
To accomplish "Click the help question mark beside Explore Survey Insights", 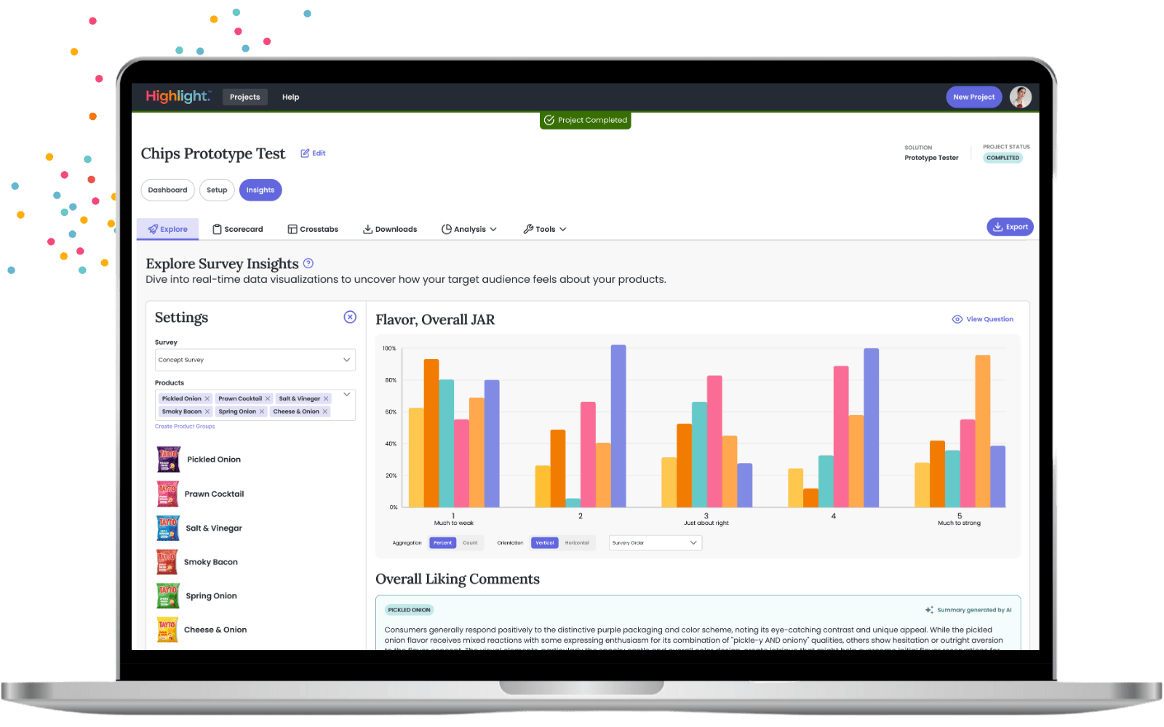I will coord(308,263).
